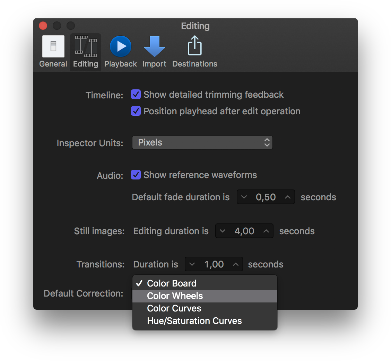
Task: Click the General tab label
Action: pos(53,64)
